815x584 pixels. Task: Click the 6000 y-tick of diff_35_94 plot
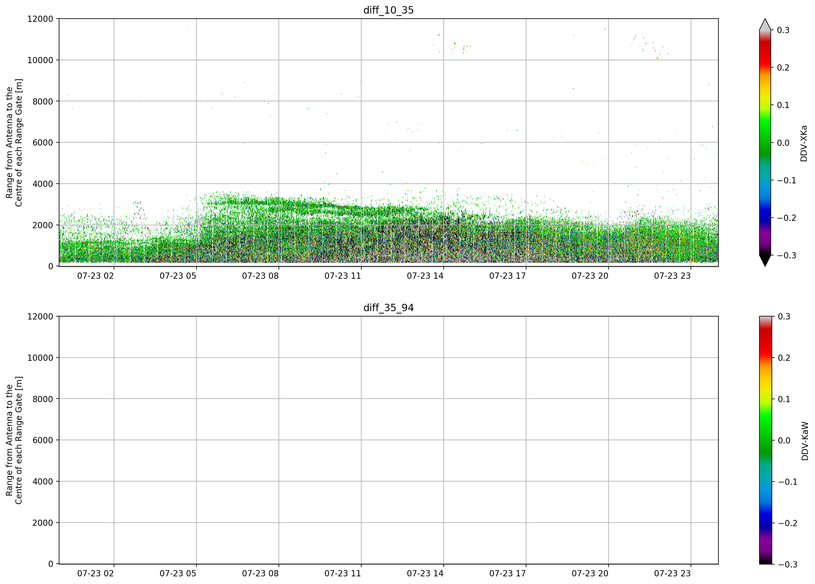[x=43, y=440]
